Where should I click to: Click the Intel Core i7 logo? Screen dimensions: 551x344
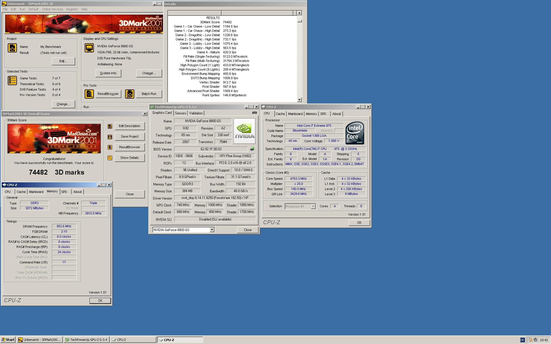coord(355,133)
